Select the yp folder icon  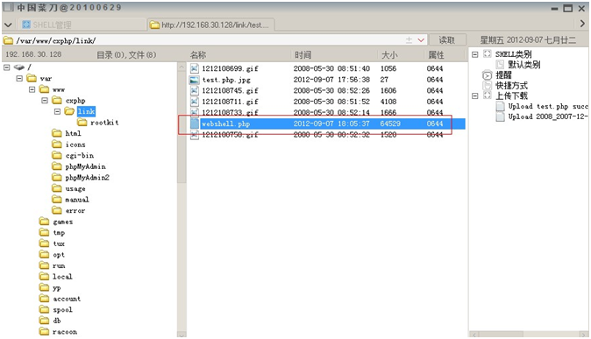44,287
